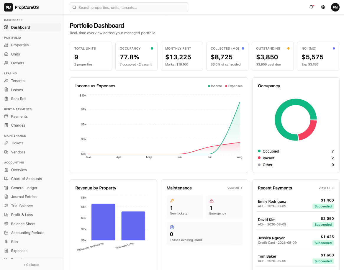Image resolution: width=344 pixels, height=270 pixels.
Task: Click the Vacant red legend dot
Action: 259,158
